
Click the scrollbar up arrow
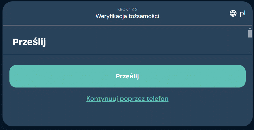(x=250, y=28)
